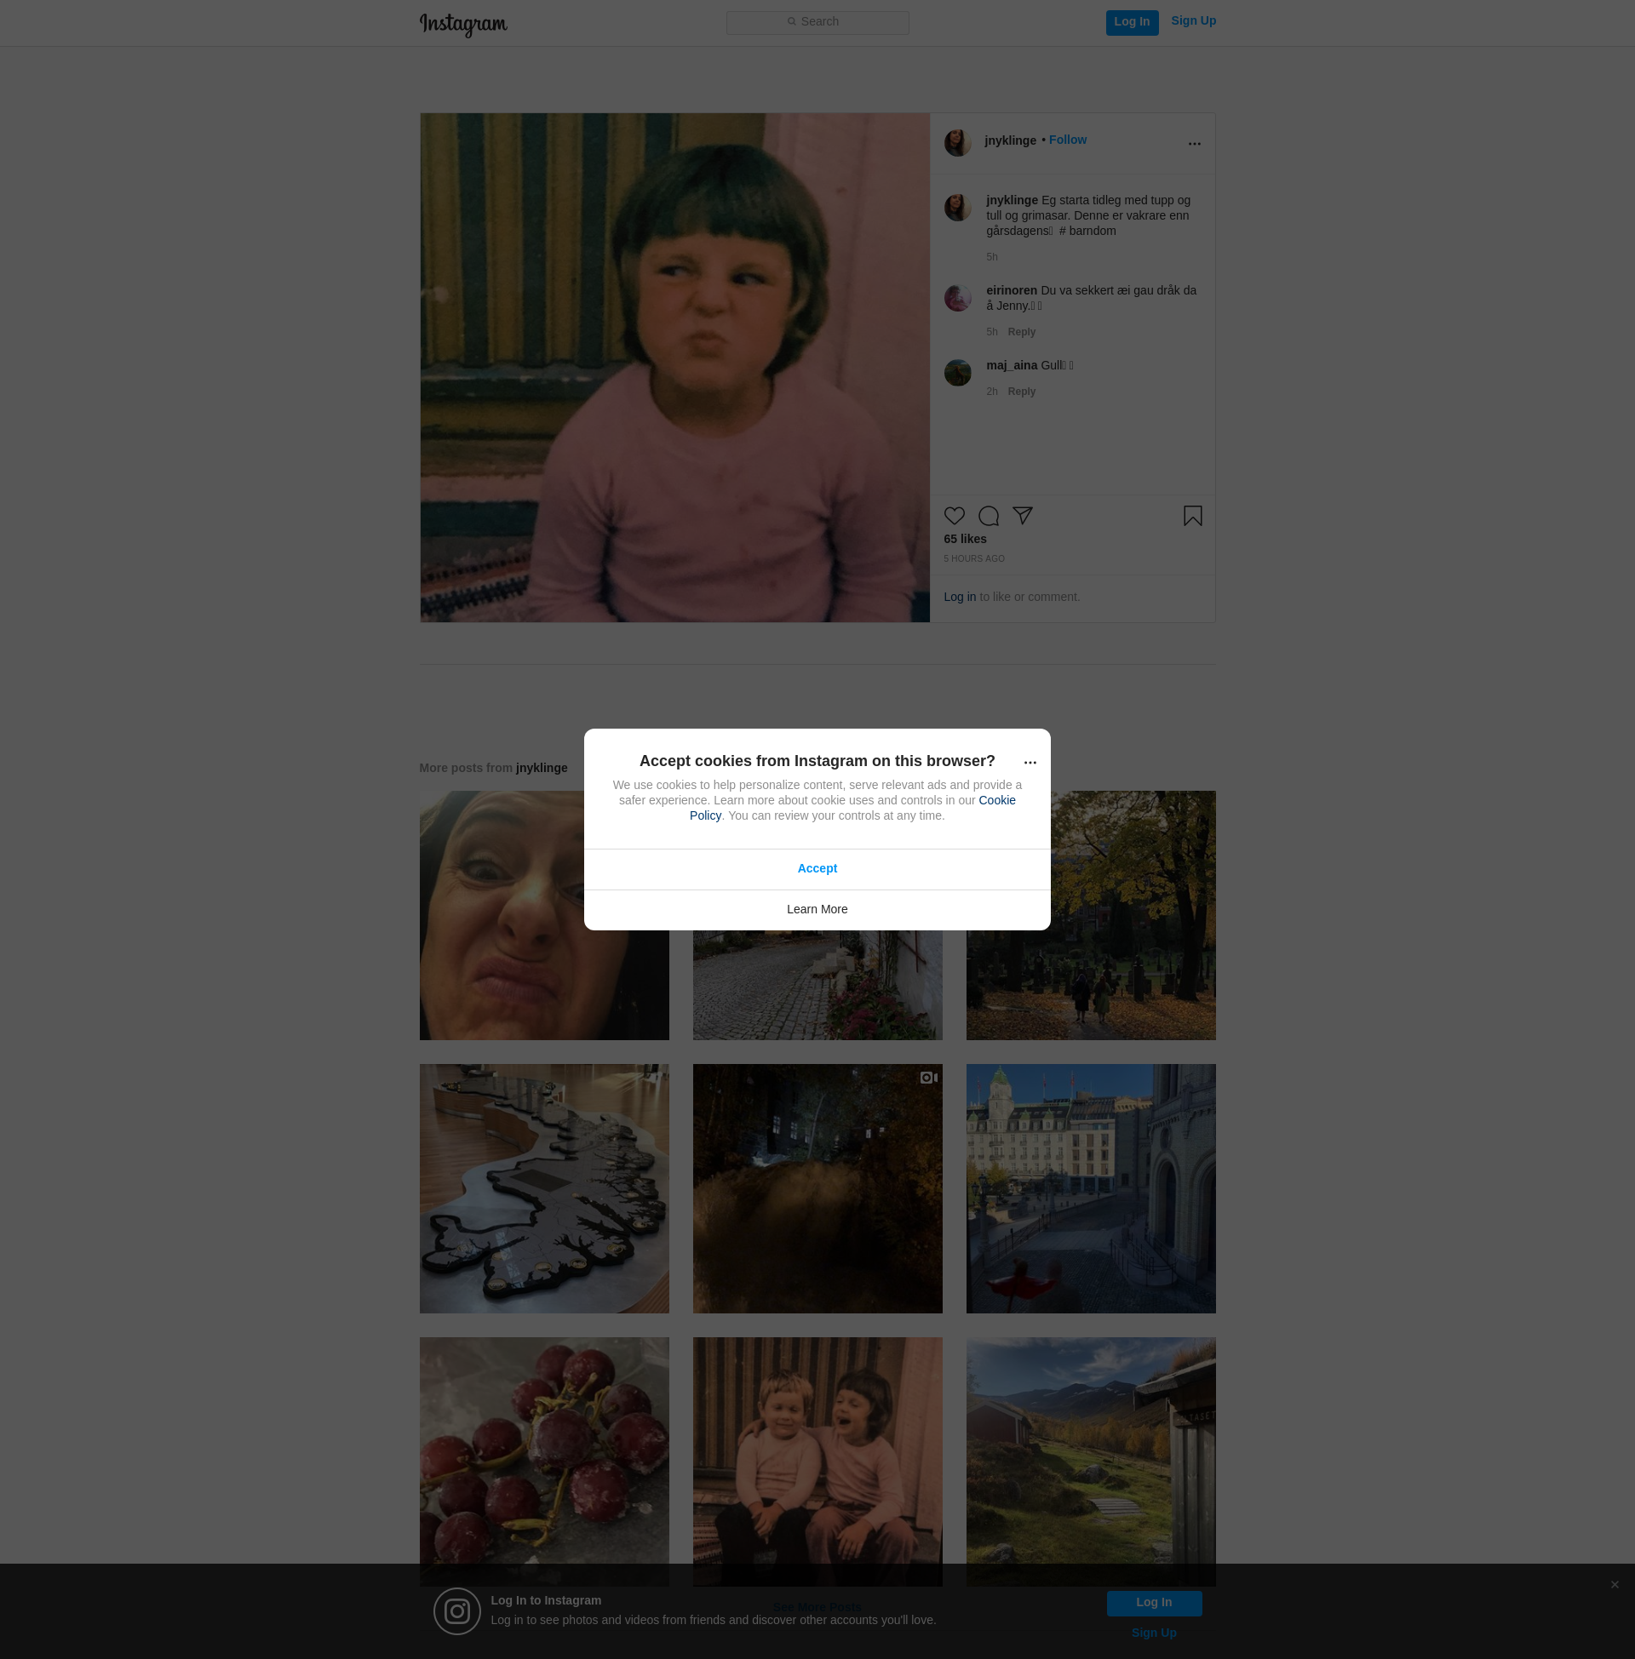Viewport: 1635px width, 1659px height.
Task: Click the Search field
Action: pyautogui.click(x=817, y=22)
